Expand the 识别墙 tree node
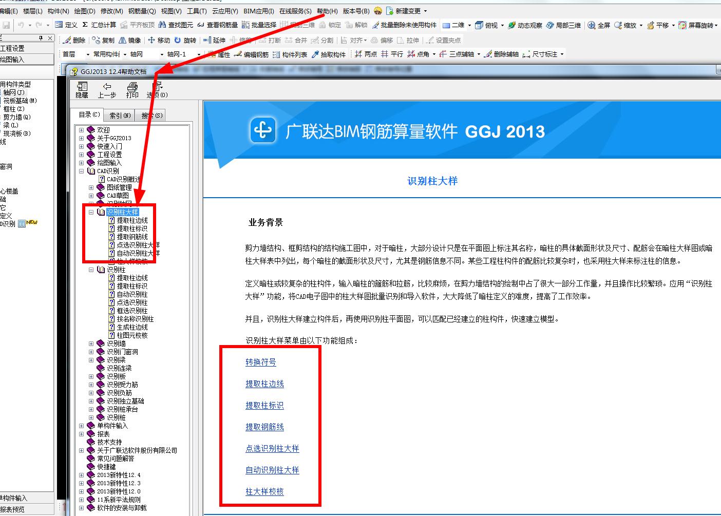Screen dimensions: 721x516 91,343
